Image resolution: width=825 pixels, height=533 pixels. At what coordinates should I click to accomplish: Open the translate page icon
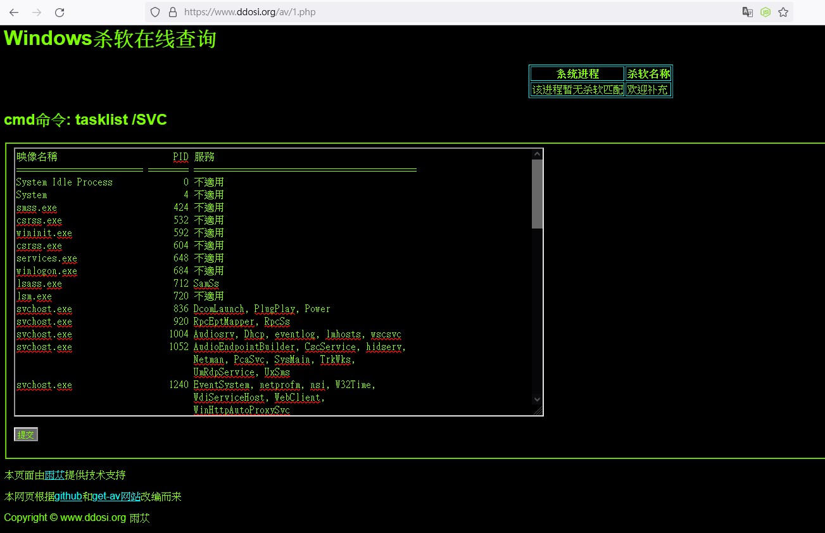748,12
